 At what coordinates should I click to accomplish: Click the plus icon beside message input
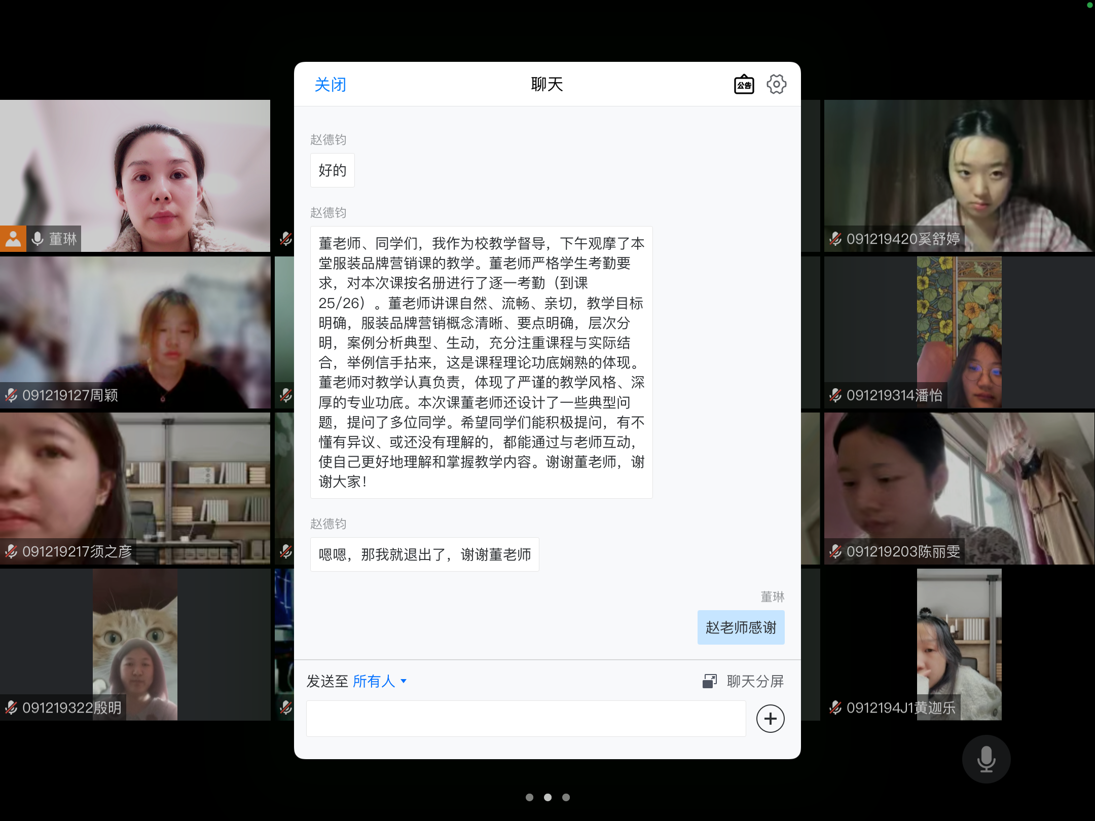(x=770, y=719)
